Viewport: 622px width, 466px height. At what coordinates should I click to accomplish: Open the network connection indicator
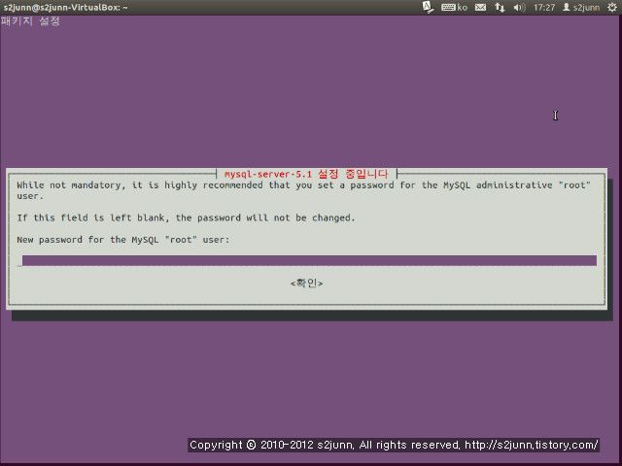pyautogui.click(x=500, y=7)
